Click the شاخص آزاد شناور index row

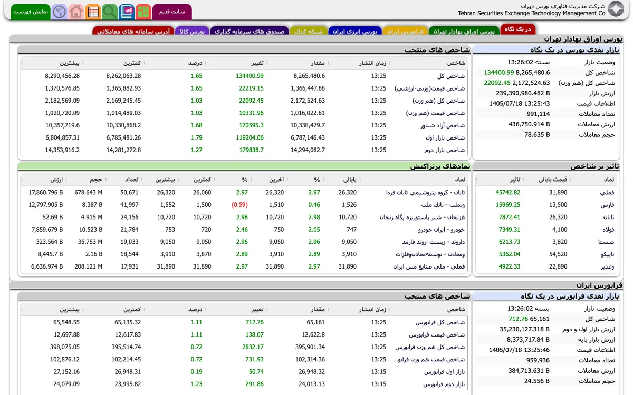tap(243, 125)
